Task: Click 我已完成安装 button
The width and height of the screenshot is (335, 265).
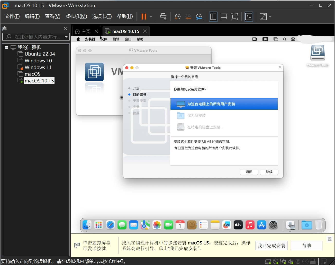Action: click(x=271, y=246)
